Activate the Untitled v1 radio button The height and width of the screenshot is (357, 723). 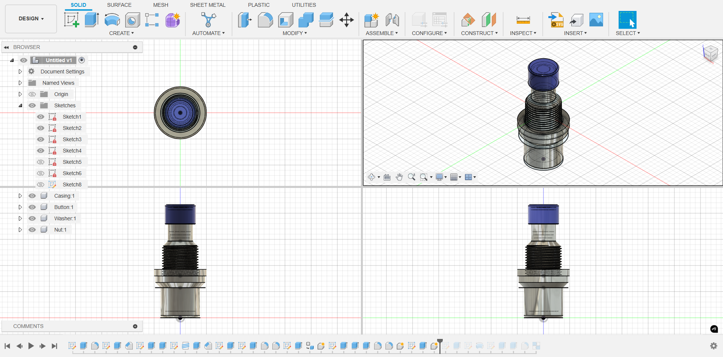tap(82, 60)
